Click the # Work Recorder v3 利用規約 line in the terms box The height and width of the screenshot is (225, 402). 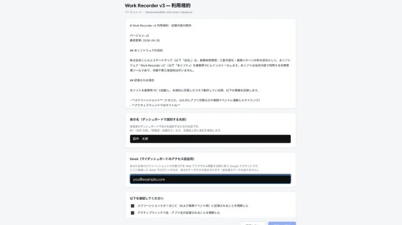160,26
